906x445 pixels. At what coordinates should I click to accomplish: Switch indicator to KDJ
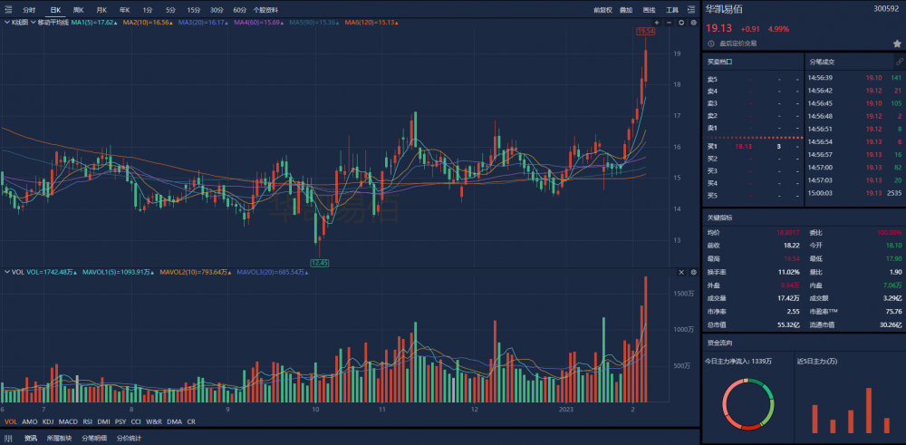(48, 421)
